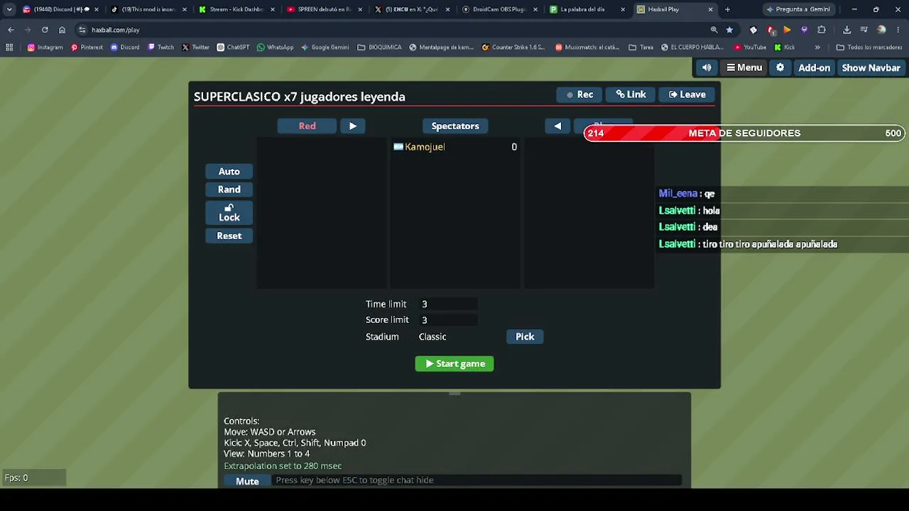Viewport: 909px width, 511px height.
Task: Click the Spectators team button
Action: point(455,126)
